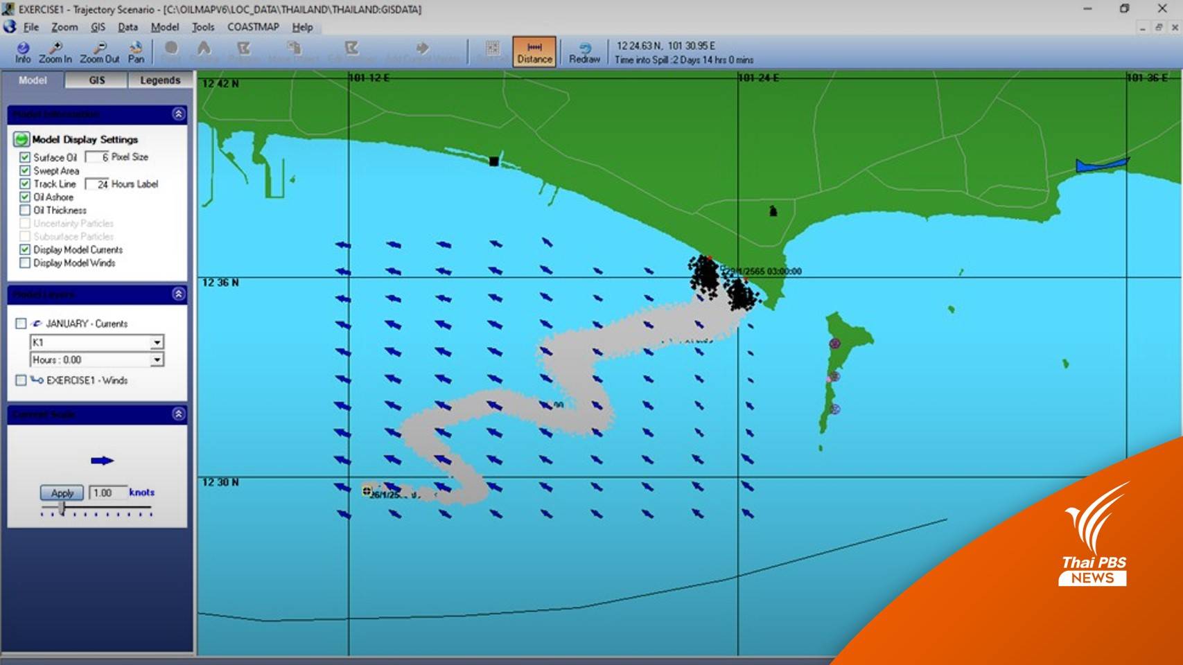1183x665 pixels.
Task: Toggle the Distance measurement tool
Action: [534, 52]
